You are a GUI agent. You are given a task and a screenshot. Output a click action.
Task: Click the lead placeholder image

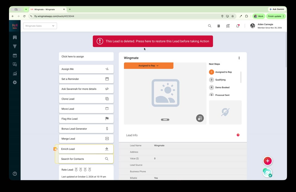165,93
